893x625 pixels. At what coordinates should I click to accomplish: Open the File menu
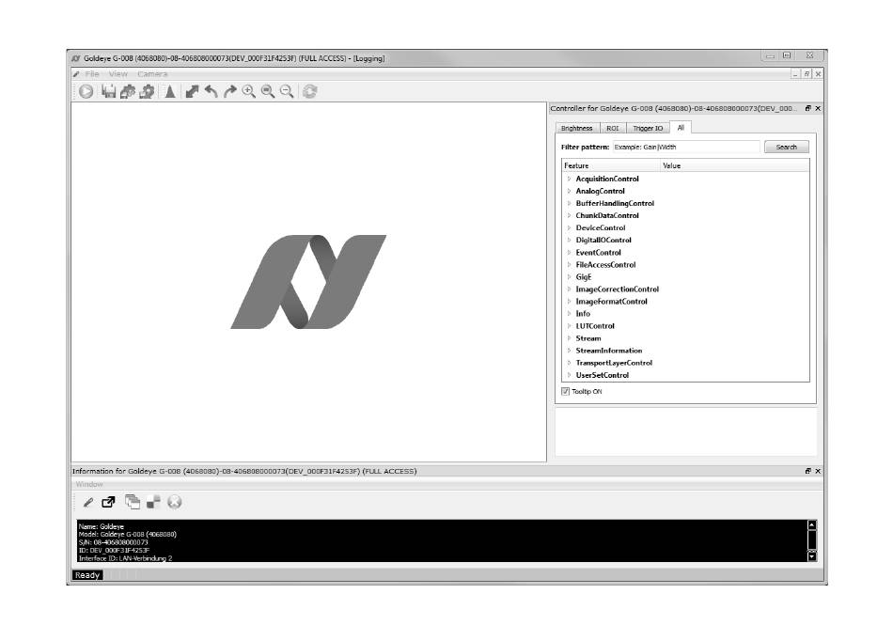(x=92, y=74)
